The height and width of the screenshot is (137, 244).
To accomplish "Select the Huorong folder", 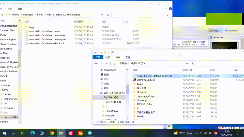I will 142,100.
